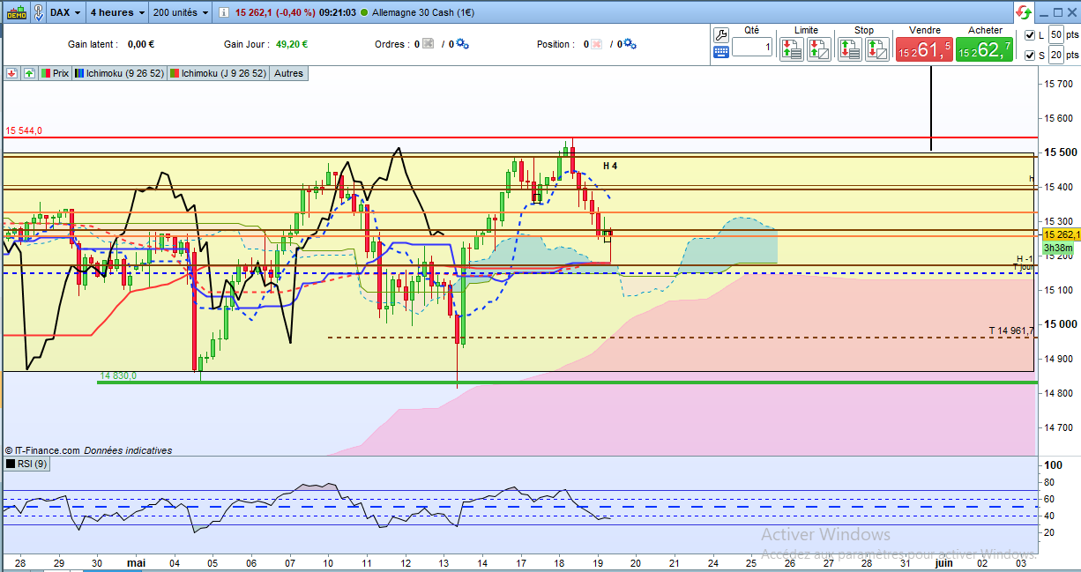Click the red down-arrow indicator icon
This screenshot has height=572, width=1081.
pos(12,73)
